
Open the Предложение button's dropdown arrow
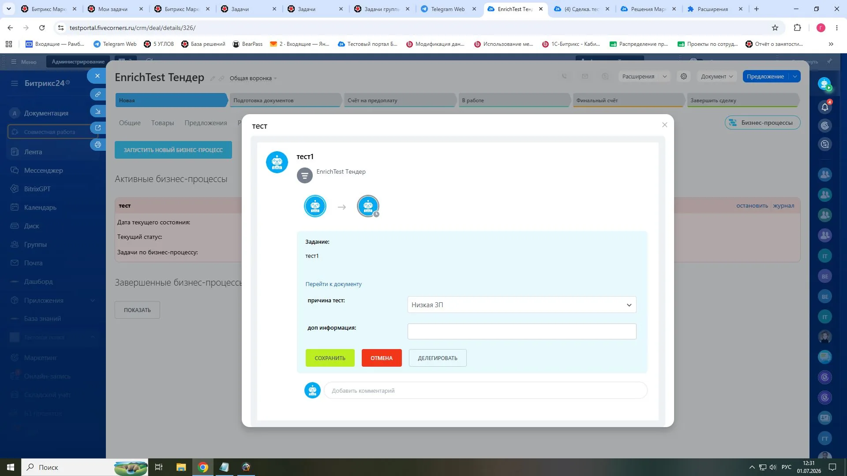795,76
